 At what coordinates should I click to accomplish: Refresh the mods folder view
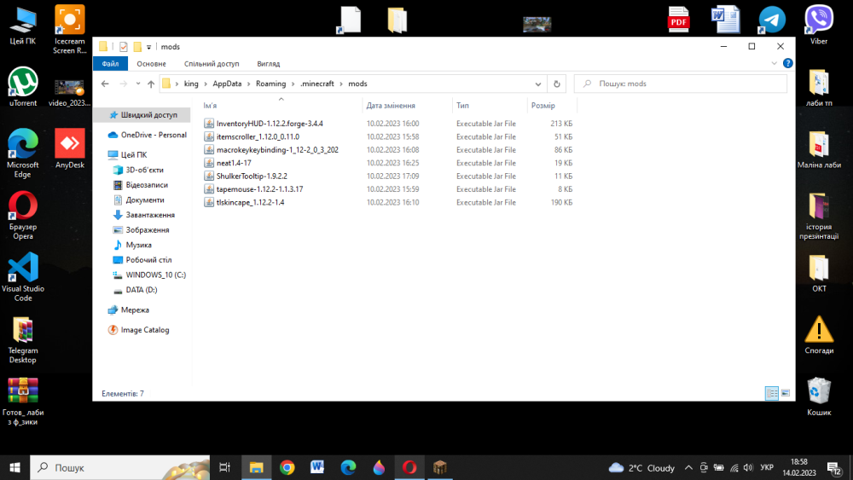556,84
